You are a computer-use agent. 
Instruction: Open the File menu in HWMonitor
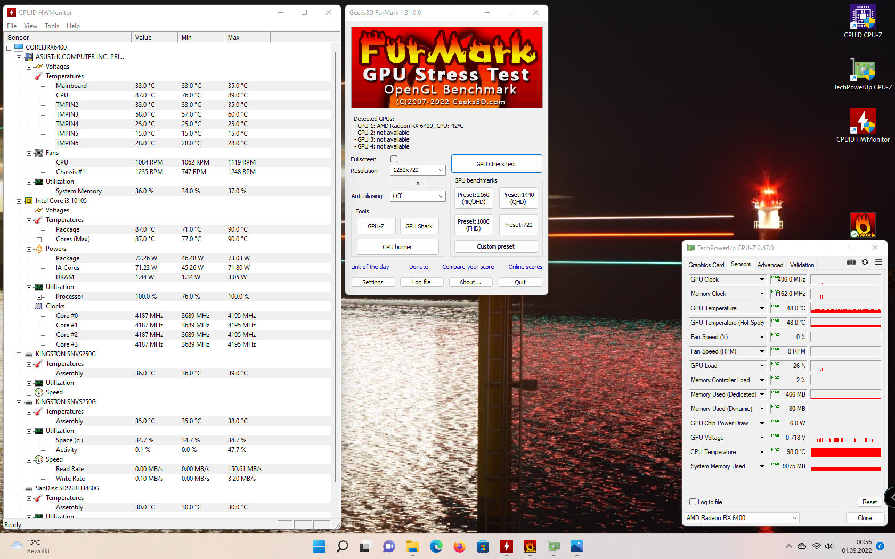coord(12,26)
